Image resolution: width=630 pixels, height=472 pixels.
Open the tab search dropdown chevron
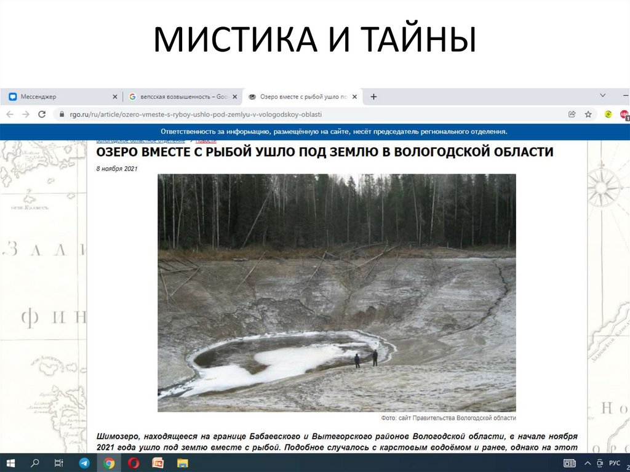coord(603,95)
